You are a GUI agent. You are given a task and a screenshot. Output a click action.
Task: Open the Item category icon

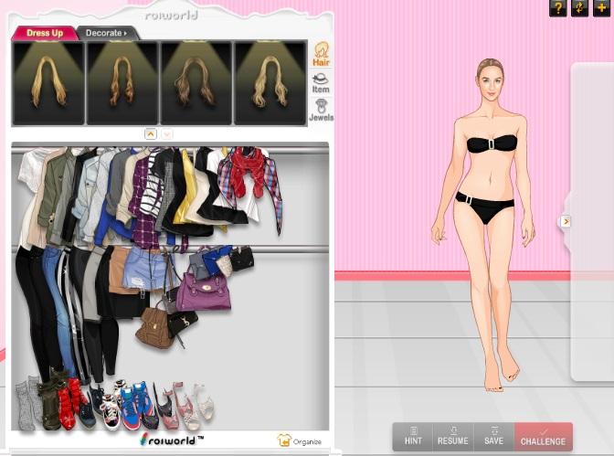click(321, 83)
